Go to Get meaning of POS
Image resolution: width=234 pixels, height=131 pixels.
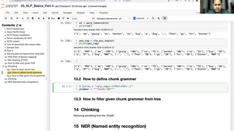(x=18, y=60)
